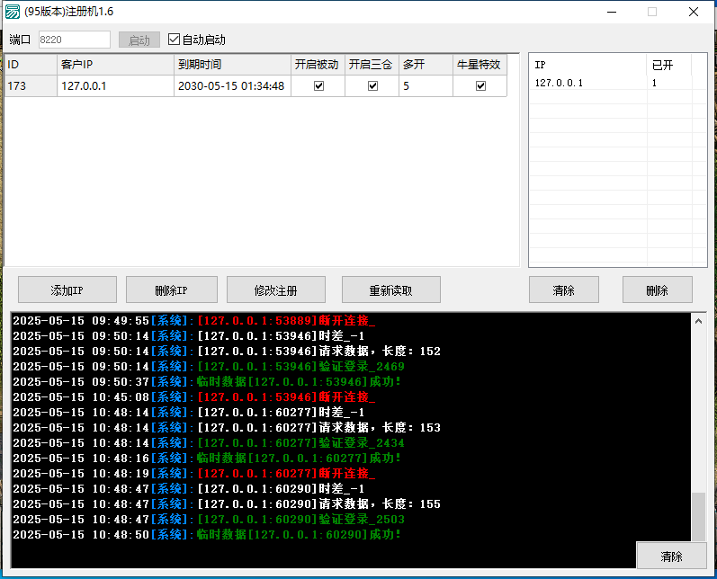Sort by 到期时间 column header

pos(232,65)
